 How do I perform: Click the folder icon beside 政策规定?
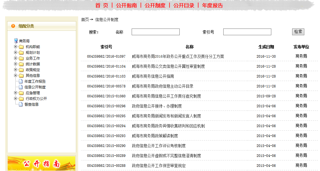(x=21, y=70)
